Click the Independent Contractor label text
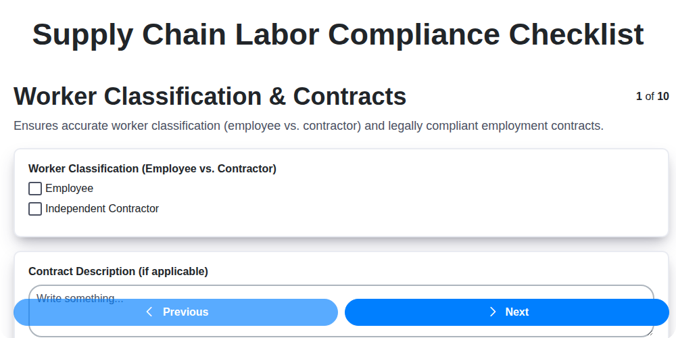The width and height of the screenshot is (676, 338). click(x=102, y=209)
